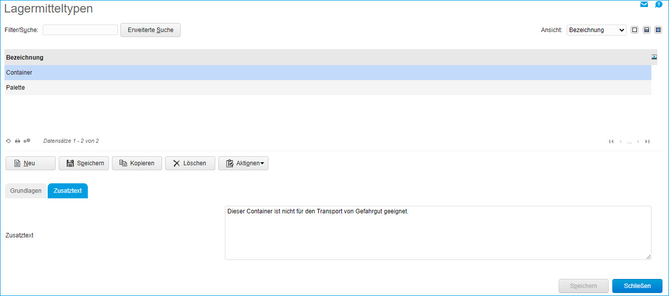Open the mail envelope icon
The height and width of the screenshot is (296, 669).
coord(644,5)
